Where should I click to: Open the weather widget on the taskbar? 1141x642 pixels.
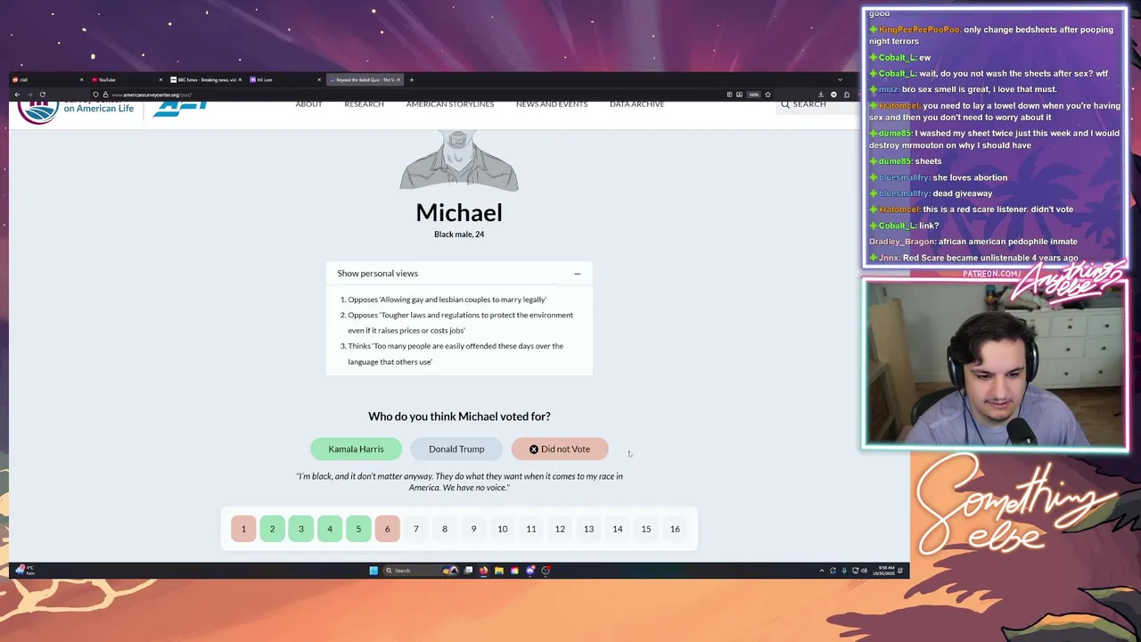[25, 570]
